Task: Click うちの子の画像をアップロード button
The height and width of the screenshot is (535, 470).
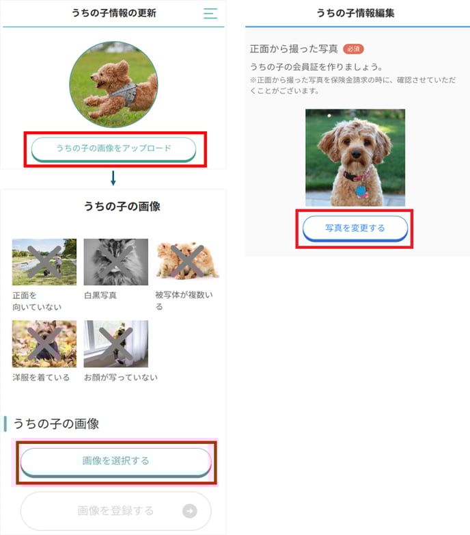Action: 114,148
